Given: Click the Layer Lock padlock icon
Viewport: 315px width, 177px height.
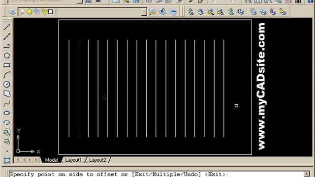Looking at the screenshot, I should 273,12.
